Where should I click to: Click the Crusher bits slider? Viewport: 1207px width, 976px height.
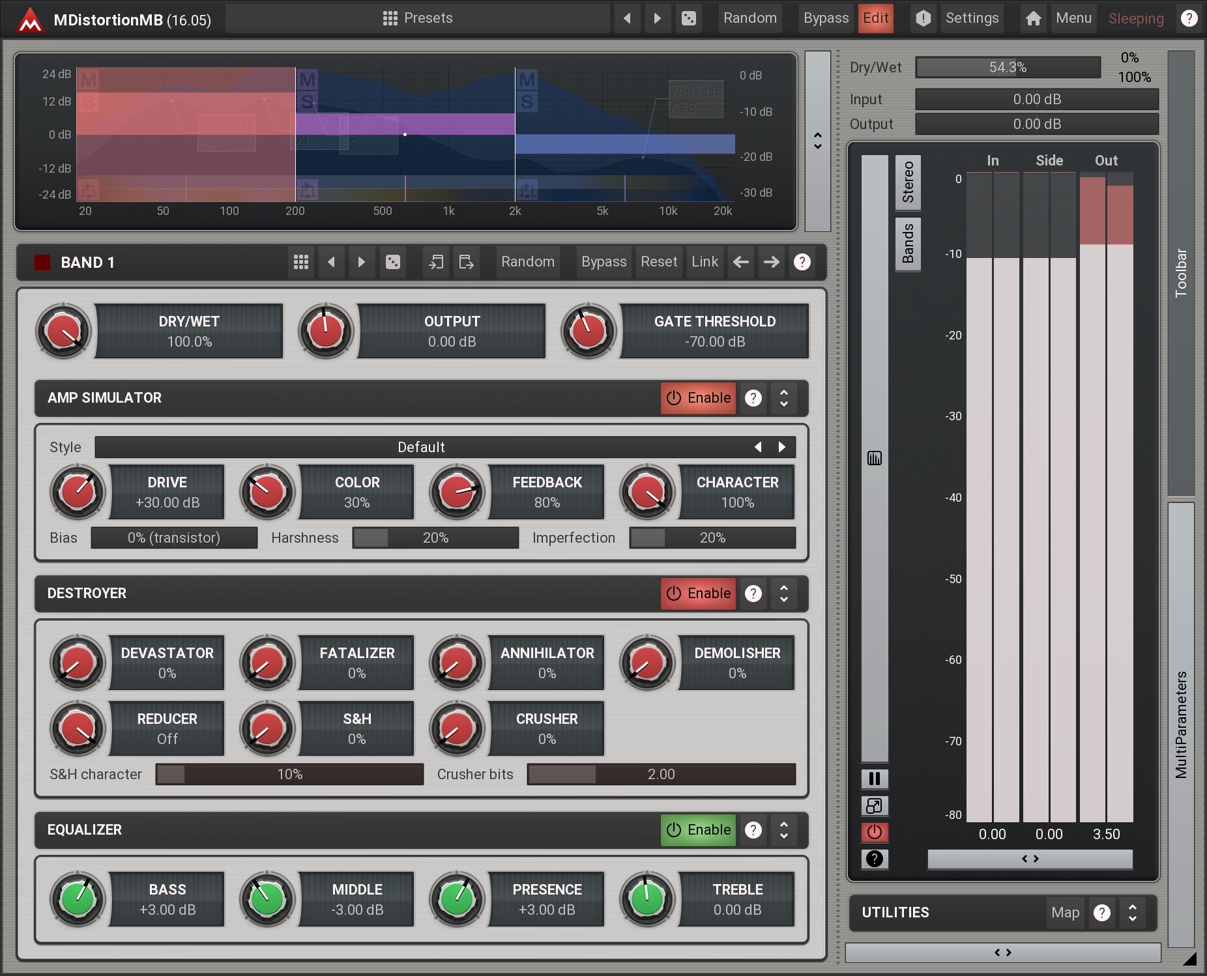661,775
